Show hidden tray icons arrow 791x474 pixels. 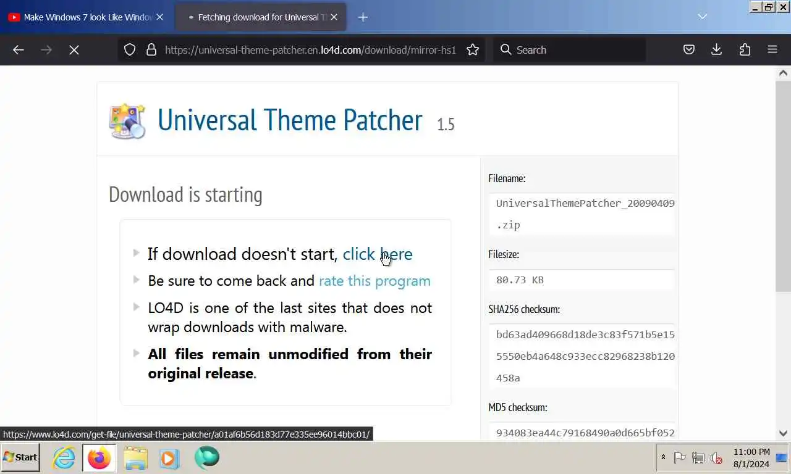coord(663,457)
